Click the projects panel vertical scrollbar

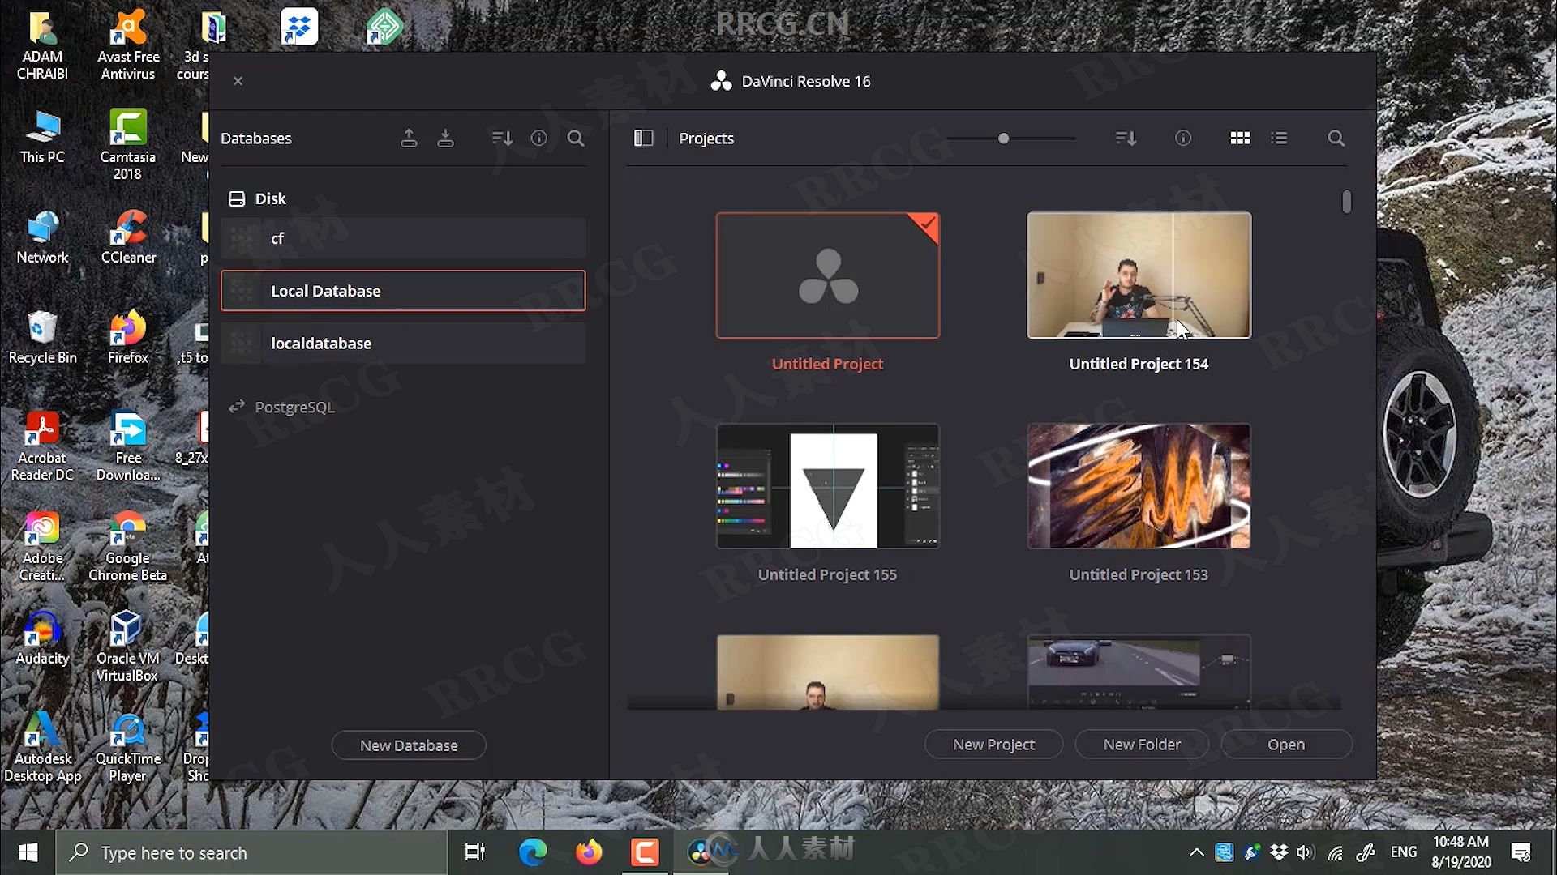click(x=1346, y=202)
